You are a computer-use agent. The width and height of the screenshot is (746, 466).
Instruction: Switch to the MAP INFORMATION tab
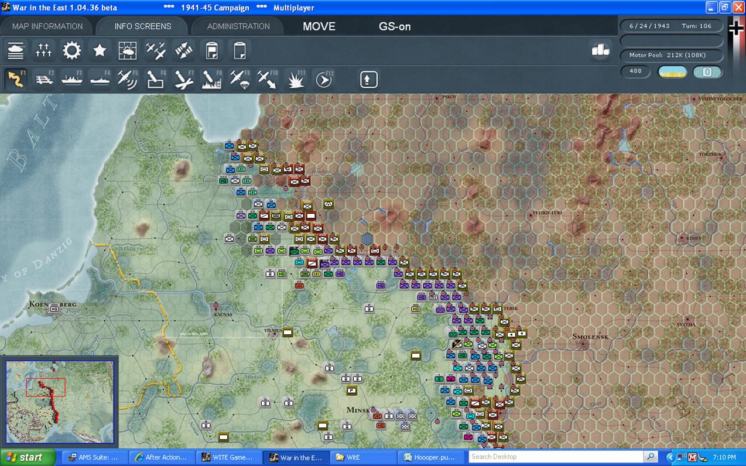(47, 26)
